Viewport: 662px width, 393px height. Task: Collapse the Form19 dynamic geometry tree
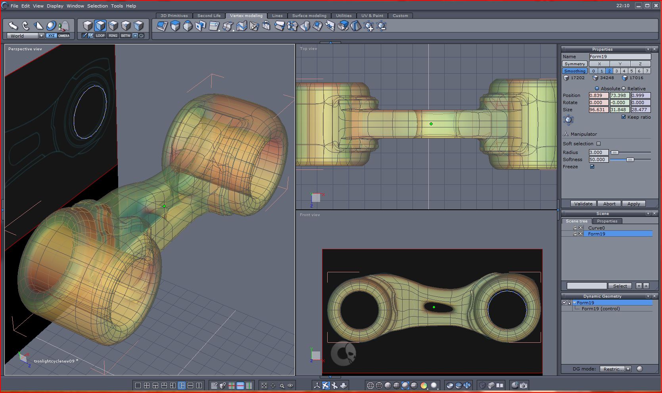pyautogui.click(x=574, y=303)
